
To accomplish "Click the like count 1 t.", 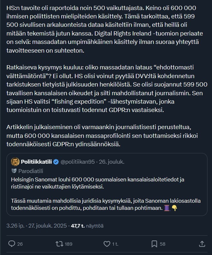I will pyautogui.click(x=115, y=244).
